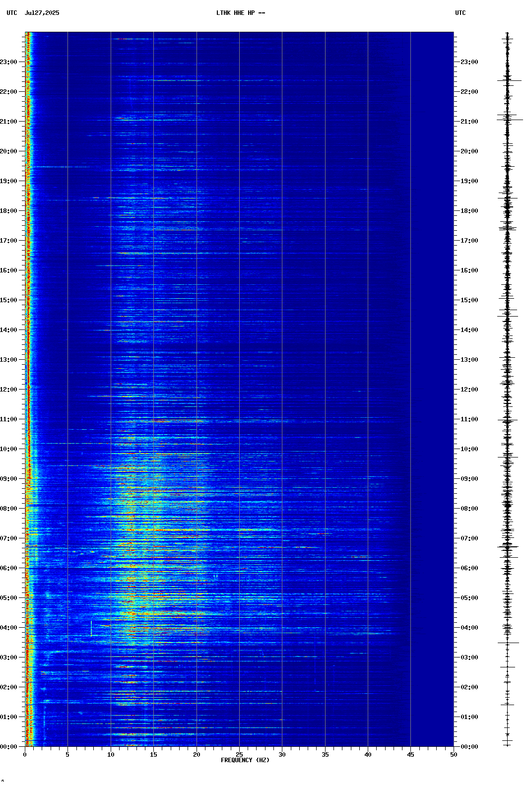Click the UTC label beside the date
Image resolution: width=529 pixels, height=786 pixels.
click(x=12, y=13)
